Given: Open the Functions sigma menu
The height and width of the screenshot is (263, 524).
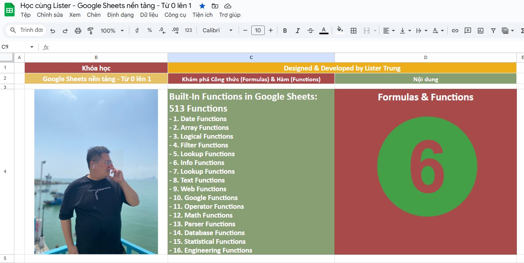Looking at the screenshot, I should [522, 31].
